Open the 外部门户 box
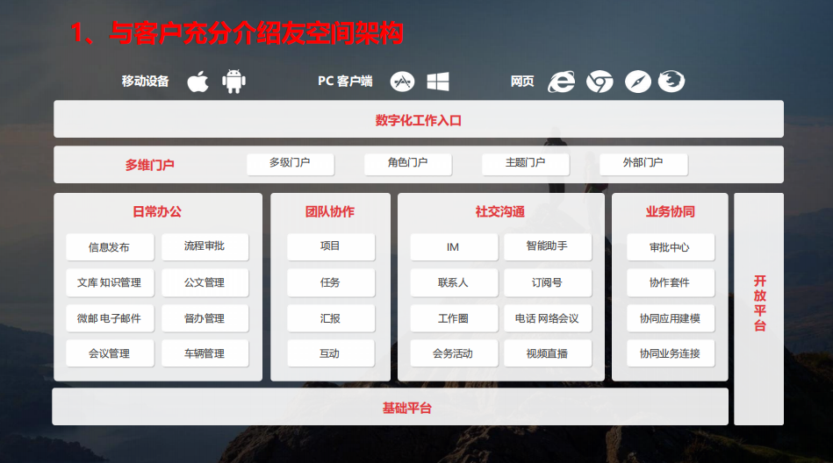Image resolution: width=833 pixels, height=463 pixels. (x=643, y=163)
